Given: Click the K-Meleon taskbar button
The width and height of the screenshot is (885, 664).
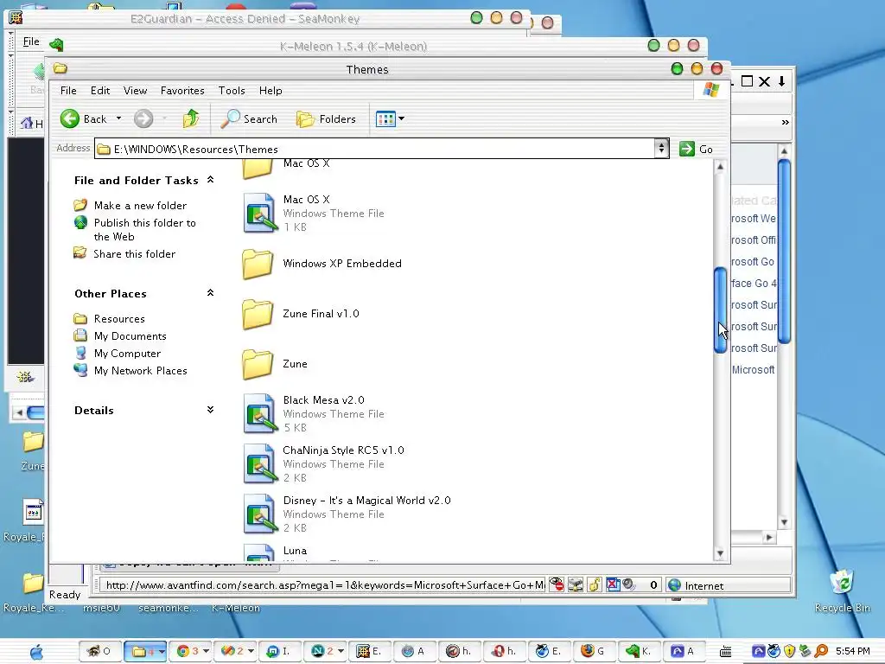Looking at the screenshot, I should tap(639, 651).
